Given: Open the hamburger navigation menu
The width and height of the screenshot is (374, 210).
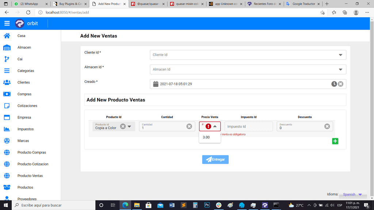Looking at the screenshot, I should click(x=7, y=23).
